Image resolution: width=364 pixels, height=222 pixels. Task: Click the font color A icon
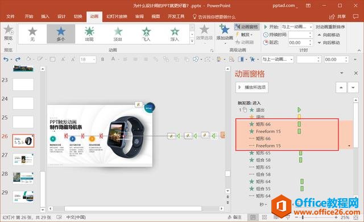(x=113, y=59)
